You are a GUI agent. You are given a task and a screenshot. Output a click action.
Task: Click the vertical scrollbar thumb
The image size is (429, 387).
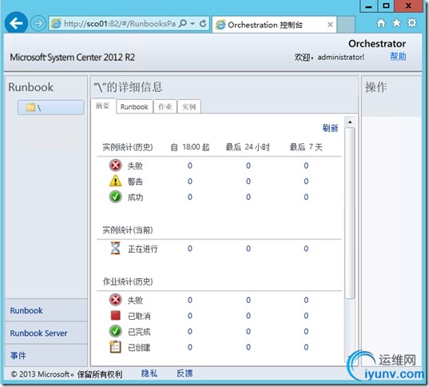pyautogui.click(x=350, y=213)
